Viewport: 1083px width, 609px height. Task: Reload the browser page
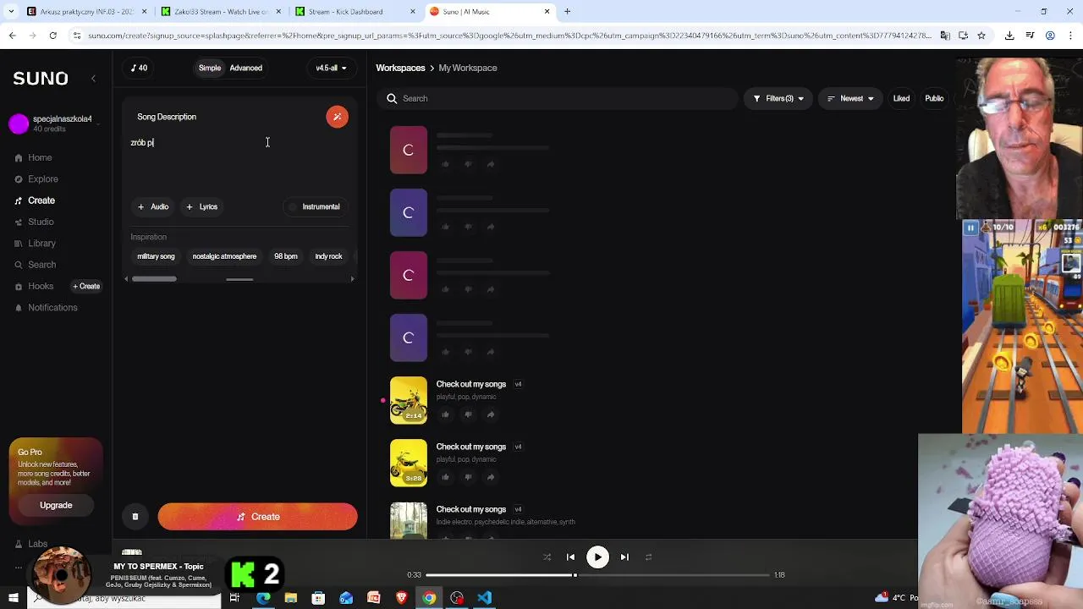(x=52, y=36)
